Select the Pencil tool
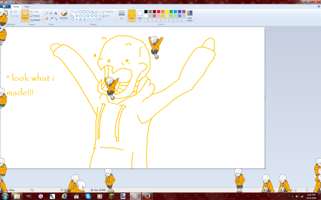The width and height of the screenshot is (321, 200). click(x=47, y=13)
